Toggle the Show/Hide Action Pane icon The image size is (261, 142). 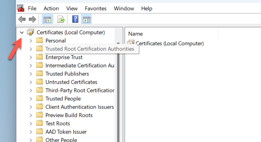(87, 19)
